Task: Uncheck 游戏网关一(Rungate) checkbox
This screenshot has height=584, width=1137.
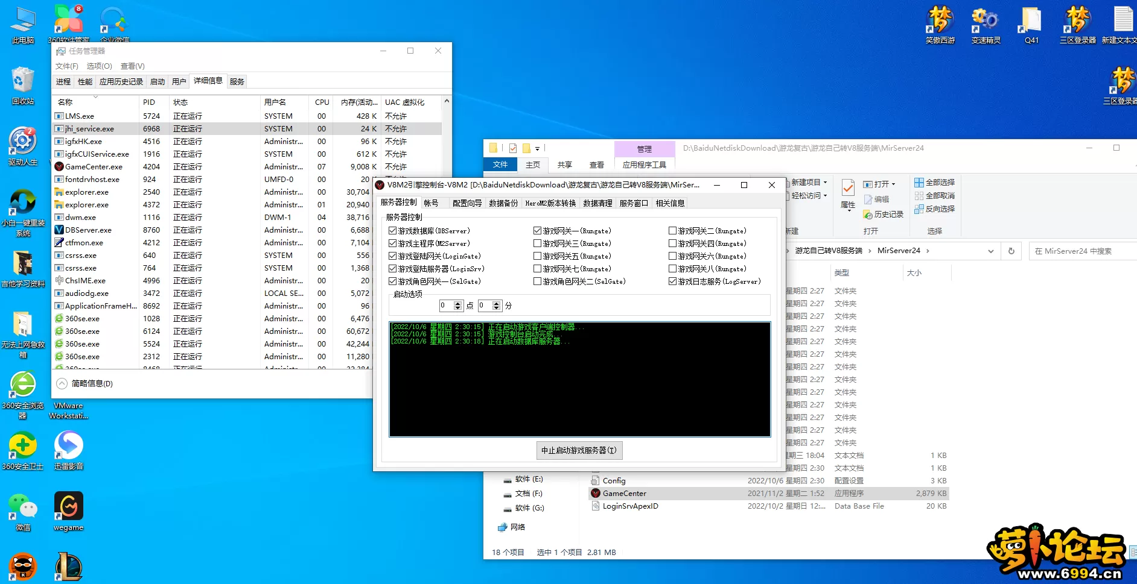Action: [x=537, y=231]
